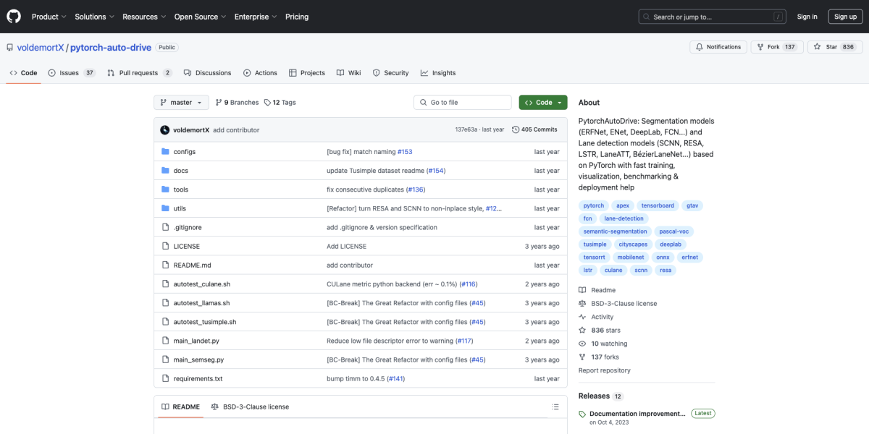869x434 pixels.
Task: Click the Sign up button
Action: 845,17
